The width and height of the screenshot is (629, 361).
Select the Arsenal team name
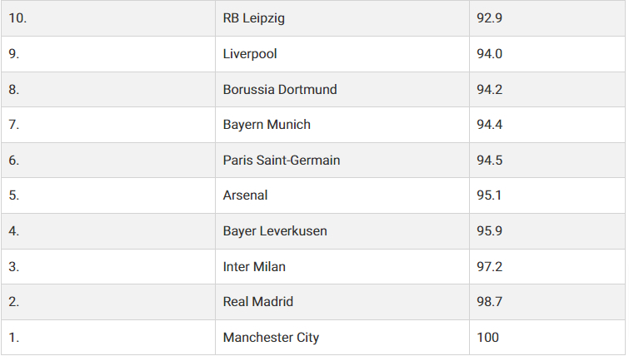[x=245, y=195]
